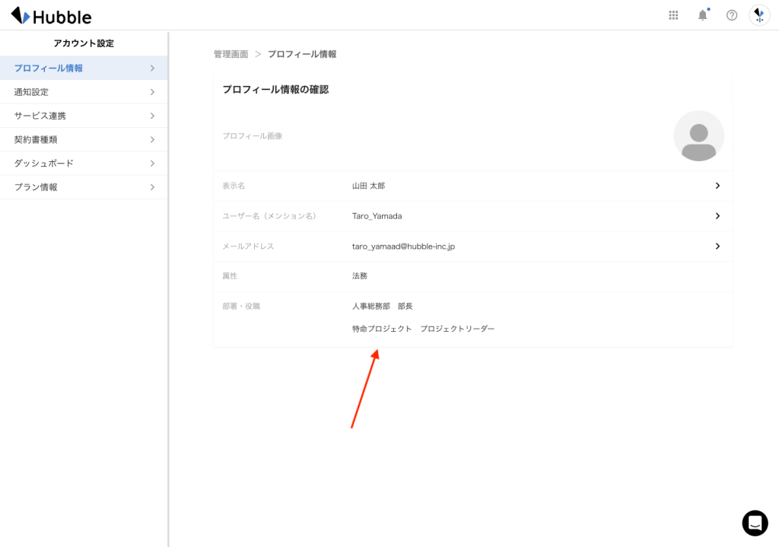Expand the ユーザー名 row chevron
The image size is (779, 547).
717,216
